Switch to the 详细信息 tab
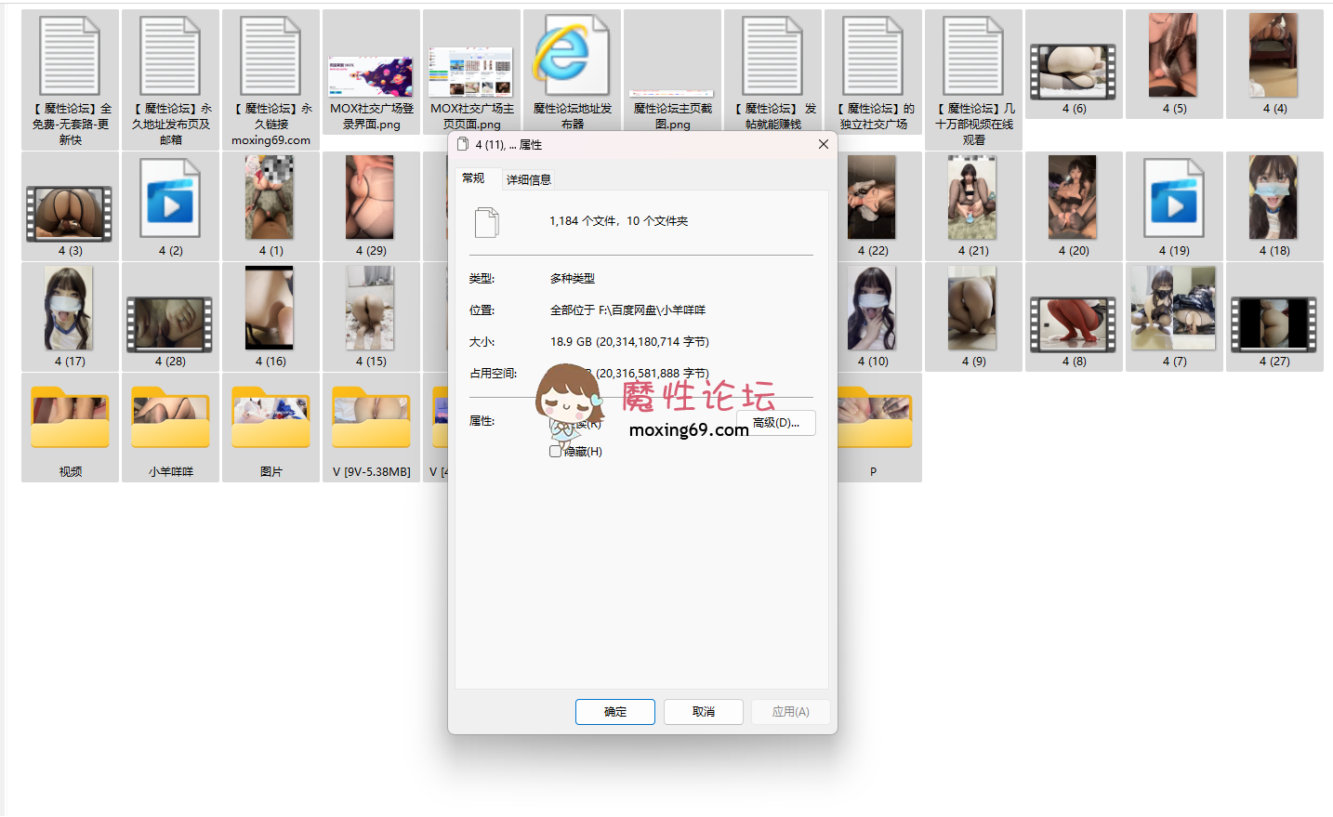1333x817 pixels. (x=528, y=179)
